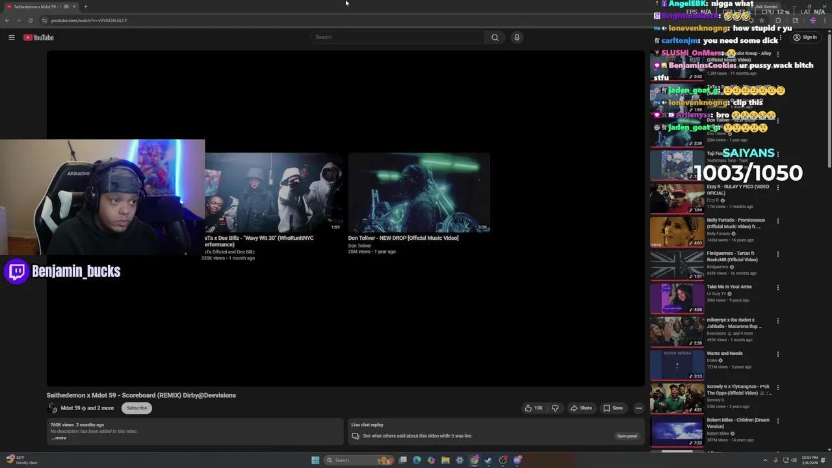Bookmark this page with the star icon
Image resolution: width=832 pixels, height=468 pixels.
762,20
